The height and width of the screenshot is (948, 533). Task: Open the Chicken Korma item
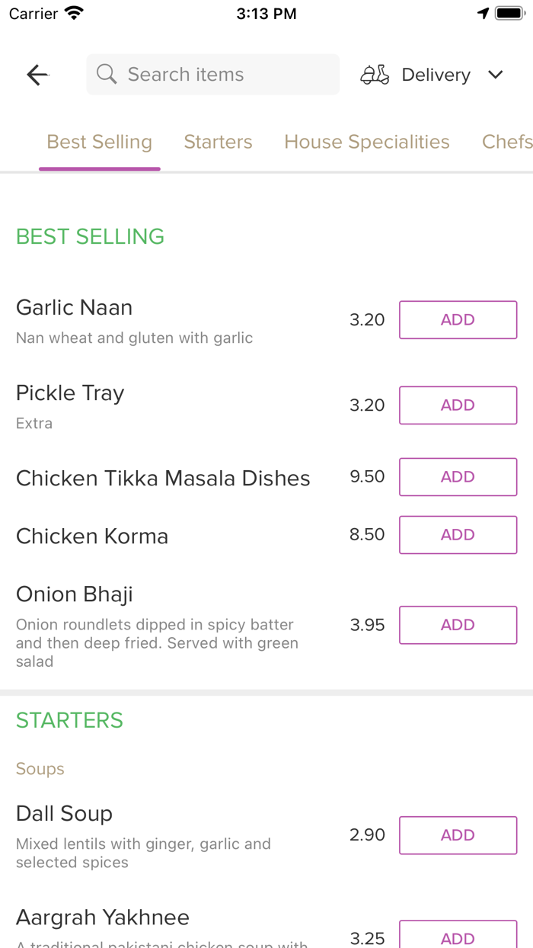92,536
